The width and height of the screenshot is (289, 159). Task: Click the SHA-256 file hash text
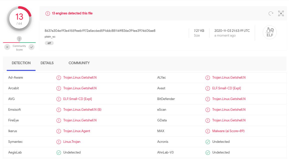point(100,31)
